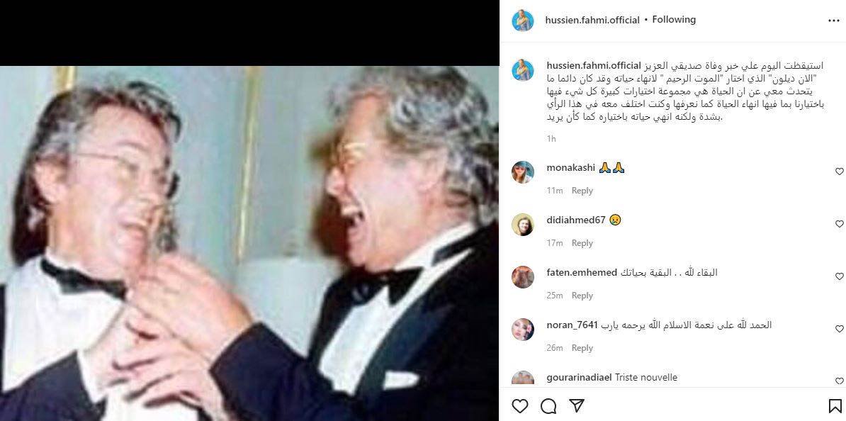Open hussien.fahmi.official profile from header
This screenshot has height=421, width=846.
point(592,20)
